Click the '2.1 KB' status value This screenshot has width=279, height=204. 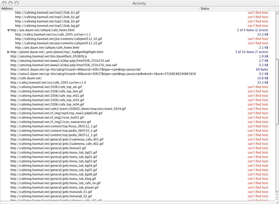coord(264,48)
